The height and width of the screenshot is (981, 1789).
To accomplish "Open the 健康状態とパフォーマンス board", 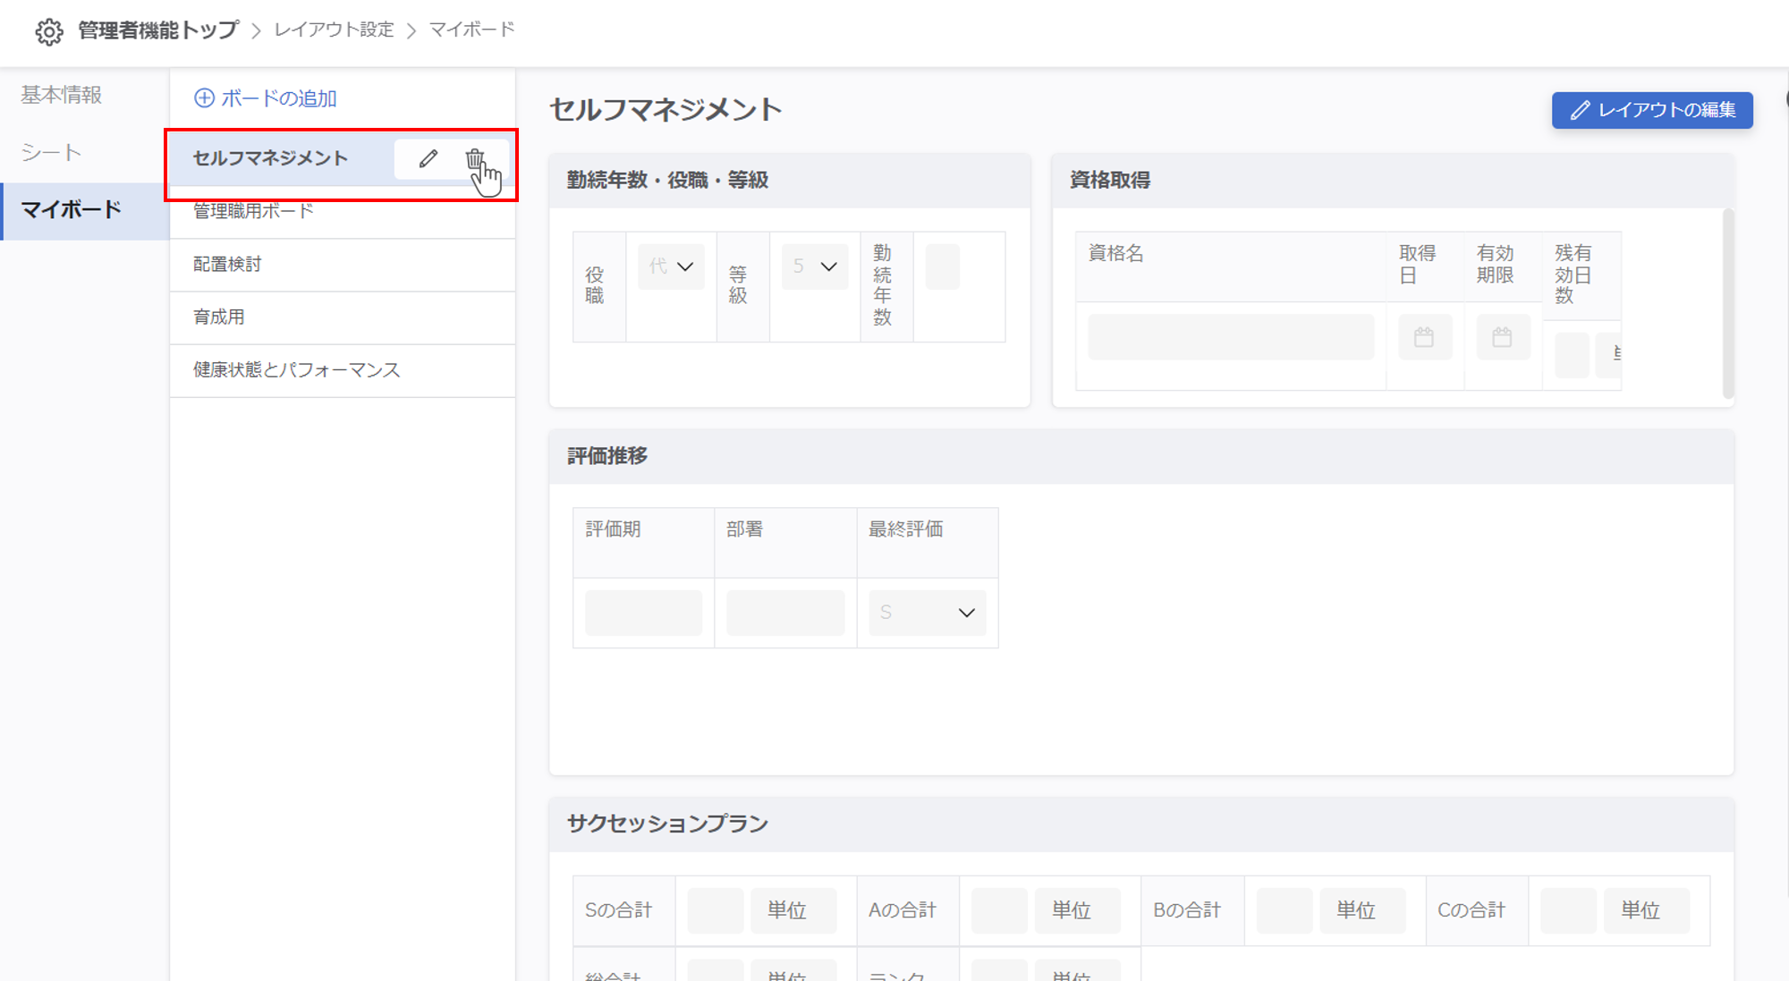I will tap(296, 370).
